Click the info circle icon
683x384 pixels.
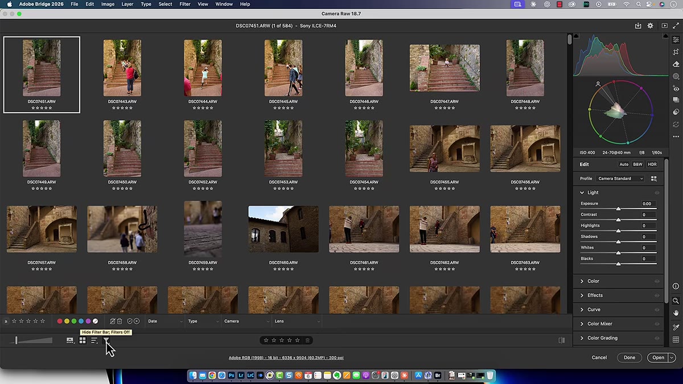pyautogui.click(x=676, y=286)
